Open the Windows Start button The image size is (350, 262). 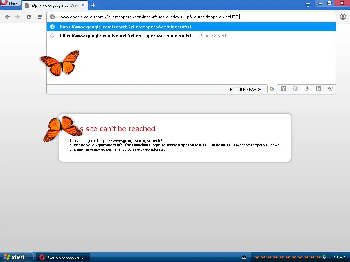coord(16,257)
